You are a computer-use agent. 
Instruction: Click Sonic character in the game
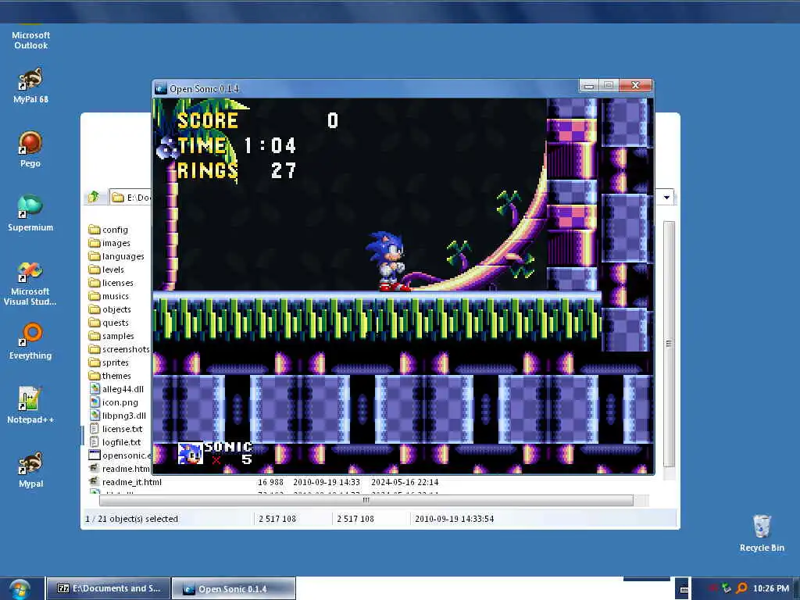click(x=387, y=261)
